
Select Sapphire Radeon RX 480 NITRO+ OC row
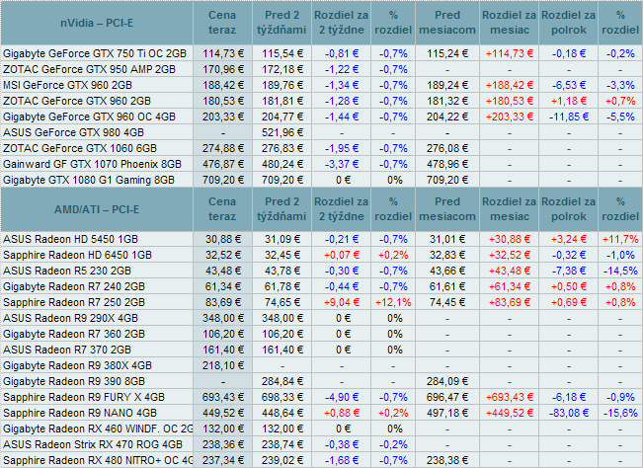(98, 460)
